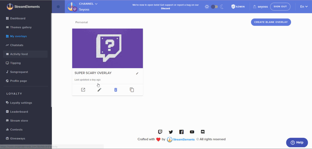312x149 pixels.
Task: Edit the Super Scary Overlay with the pencil icon
Action: 99,89
